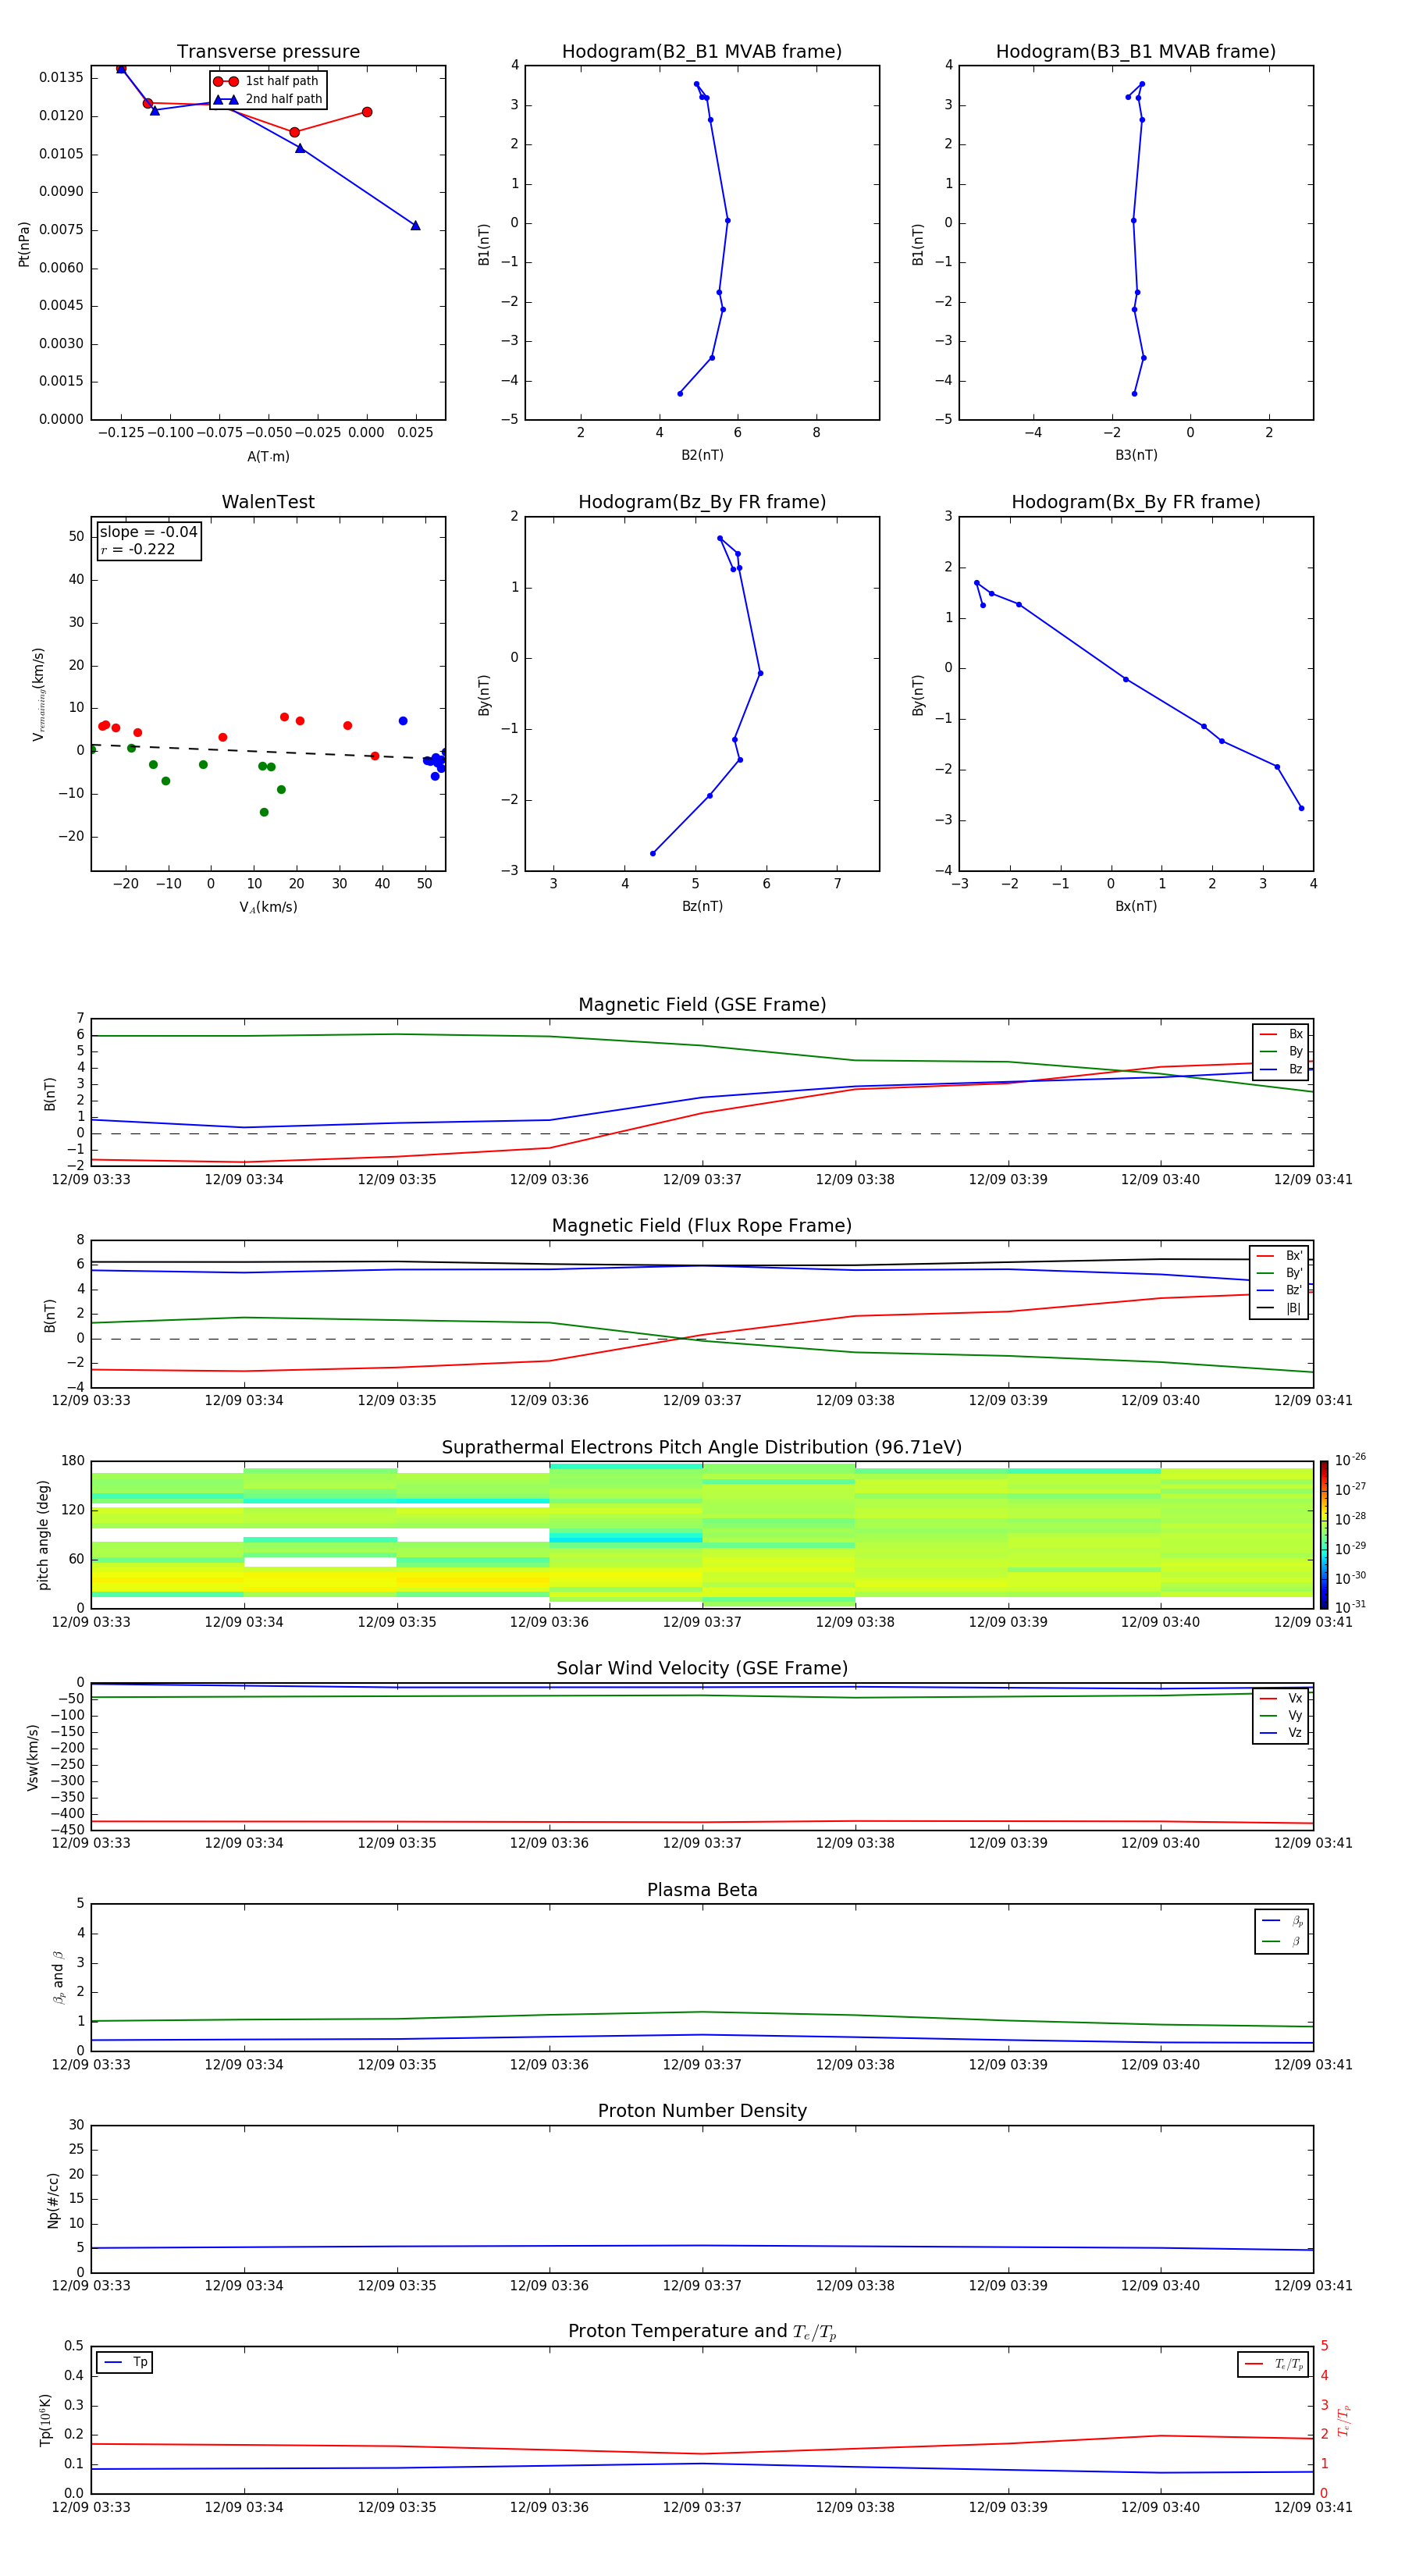Click the 'r = -0.222' annotation
Image resolution: width=1405 pixels, height=2576 pixels.
tap(137, 549)
